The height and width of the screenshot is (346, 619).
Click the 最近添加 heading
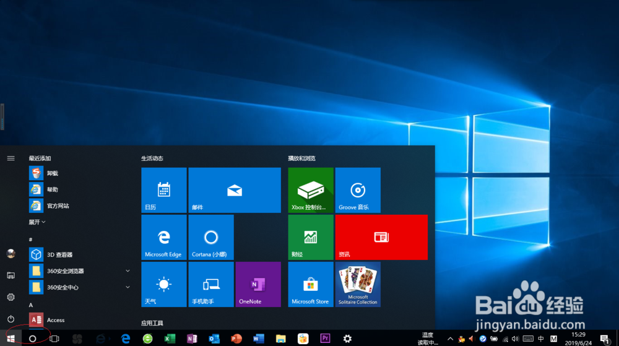[x=40, y=158]
